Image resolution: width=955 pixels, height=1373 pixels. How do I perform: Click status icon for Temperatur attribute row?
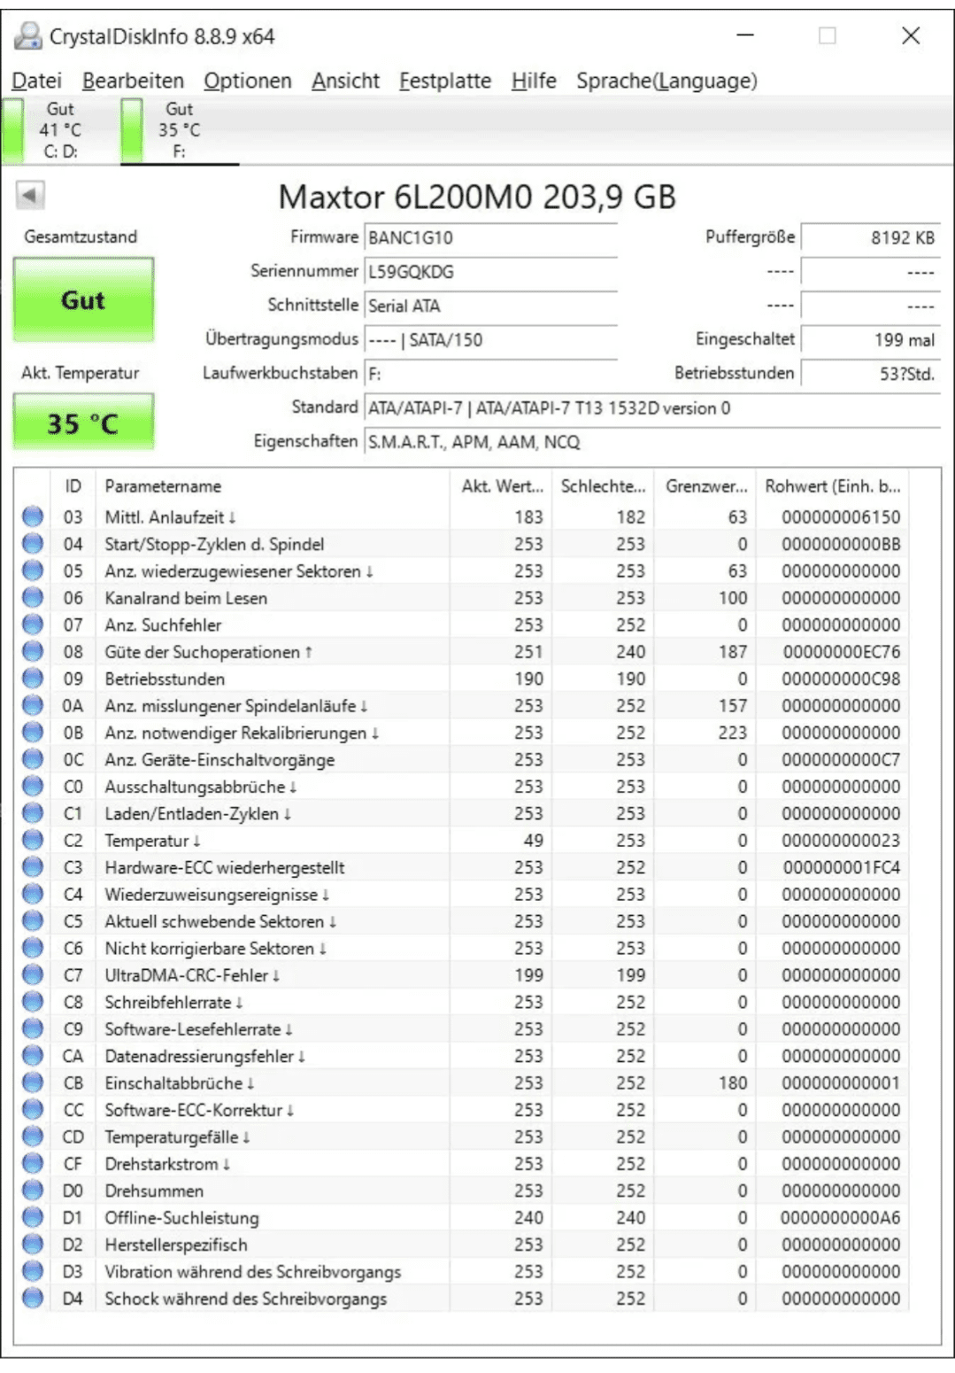pos(33,840)
